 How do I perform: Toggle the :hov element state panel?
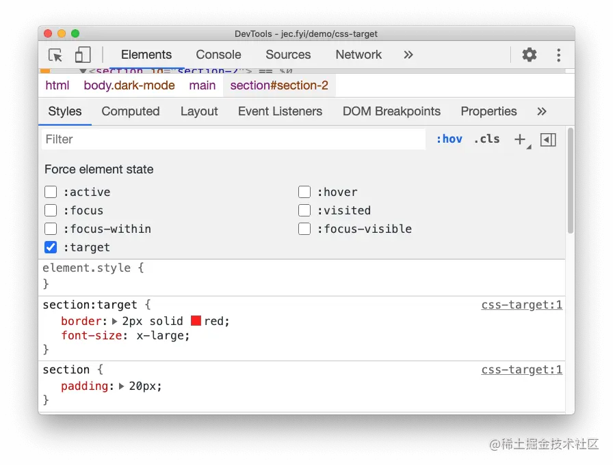[x=449, y=139]
